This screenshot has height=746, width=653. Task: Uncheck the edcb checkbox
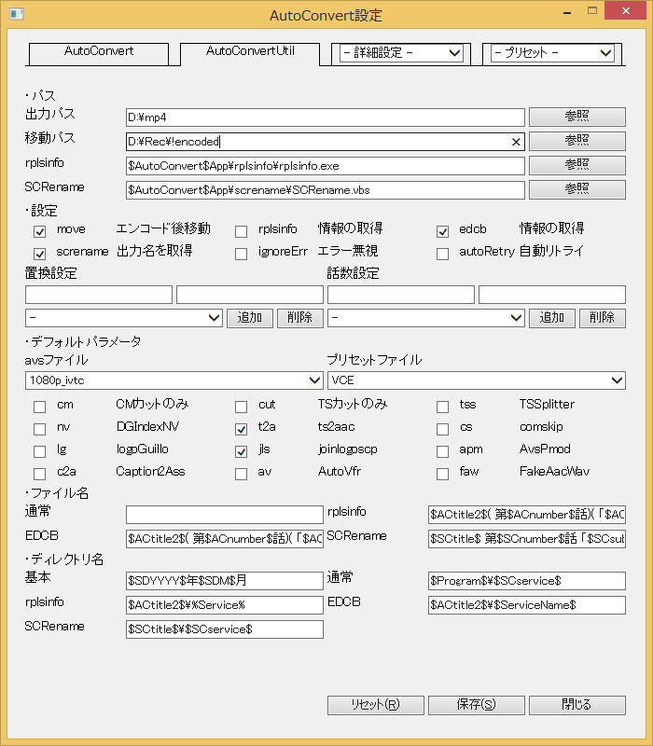click(442, 231)
